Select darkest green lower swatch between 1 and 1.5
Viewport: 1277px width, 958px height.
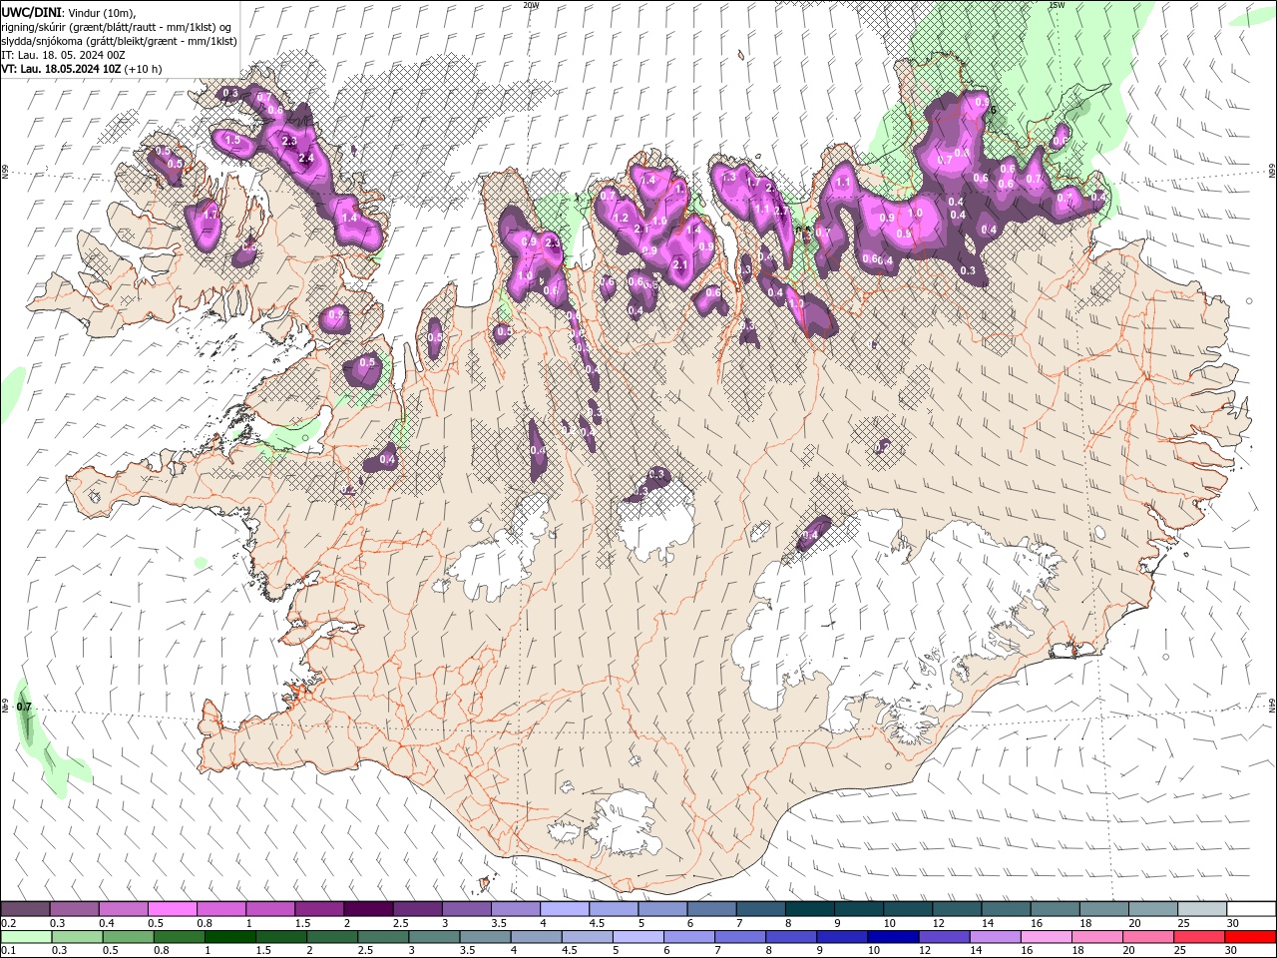pyautogui.click(x=230, y=937)
